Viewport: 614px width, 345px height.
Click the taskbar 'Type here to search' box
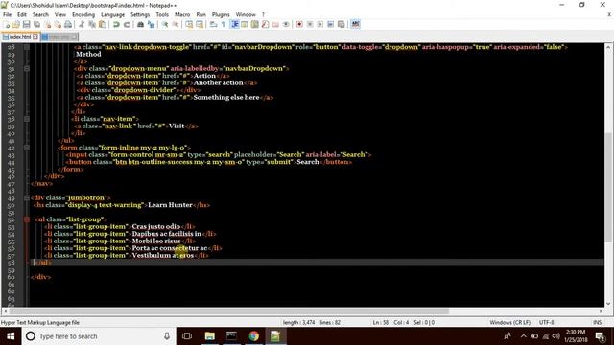tap(99, 336)
